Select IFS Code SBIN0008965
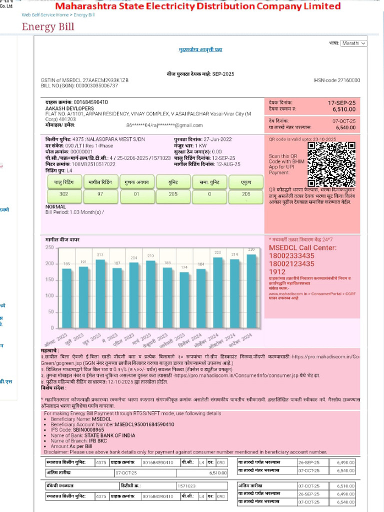 click(x=88, y=429)
